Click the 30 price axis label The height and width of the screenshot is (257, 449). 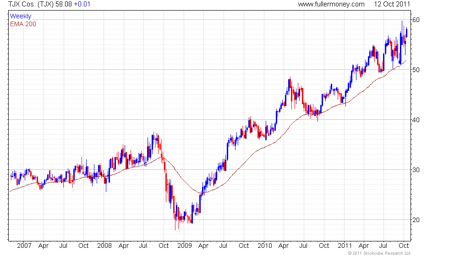[416, 170]
